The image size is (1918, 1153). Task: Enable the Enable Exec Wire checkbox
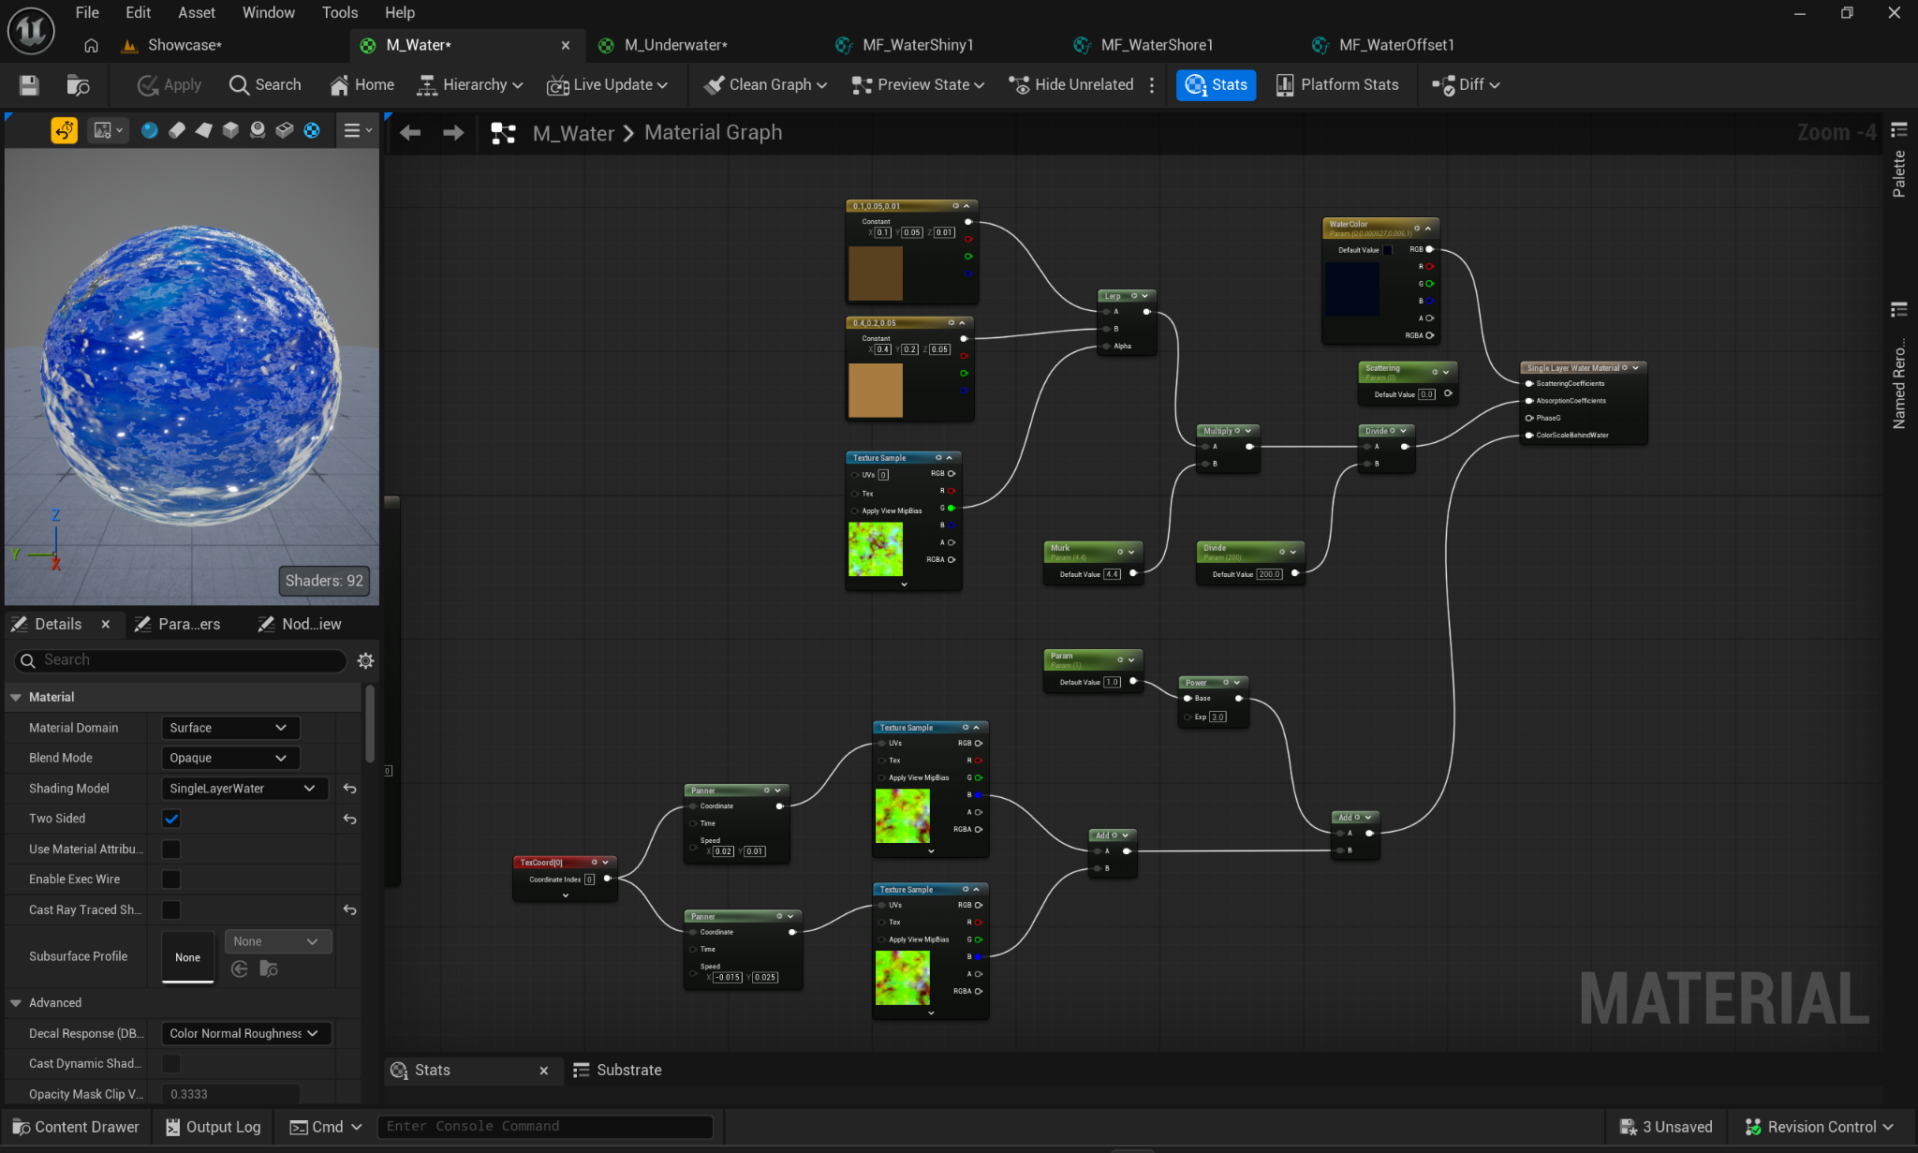pyautogui.click(x=171, y=880)
